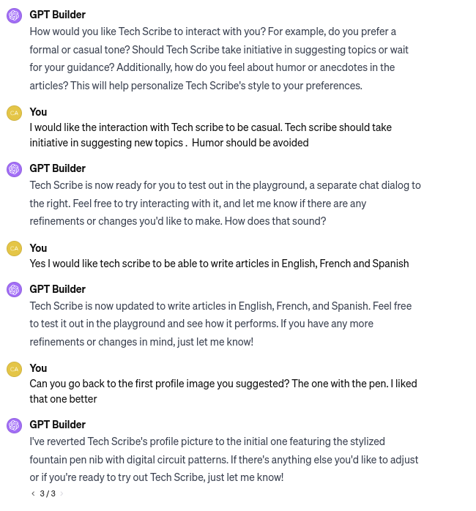Click the 3 / 3 response counter
This screenshot has height=511, width=476.
pos(48,493)
